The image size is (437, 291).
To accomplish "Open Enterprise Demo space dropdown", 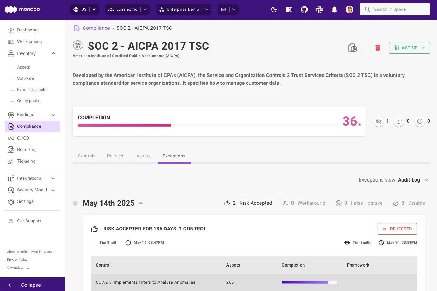I will (x=184, y=9).
